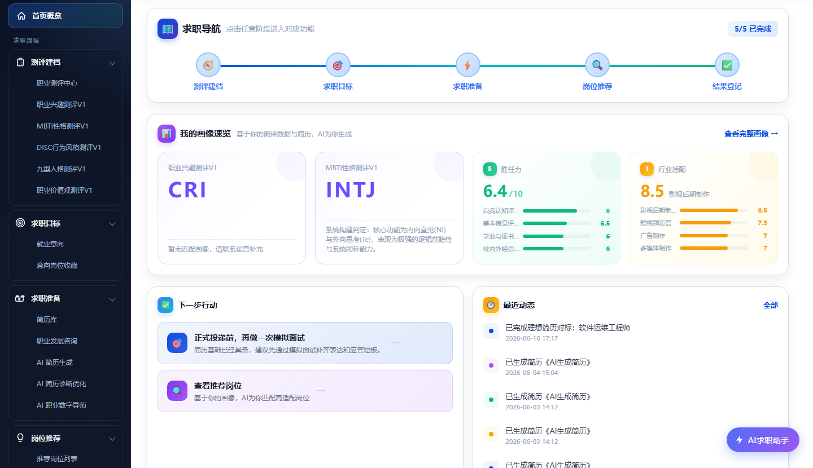Collapse the 测评建档 sidebar section chevron

(x=112, y=63)
